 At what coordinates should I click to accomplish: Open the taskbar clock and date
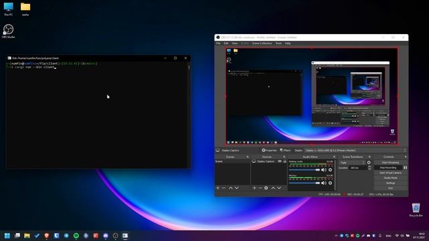[419, 236]
